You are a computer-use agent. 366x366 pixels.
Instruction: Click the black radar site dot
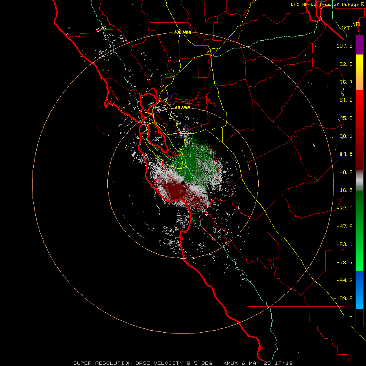coord(183,183)
